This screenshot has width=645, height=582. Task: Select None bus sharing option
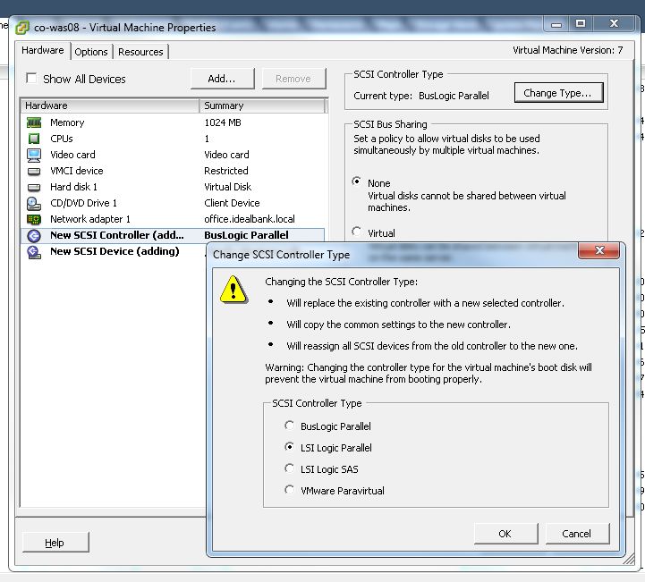pos(357,181)
